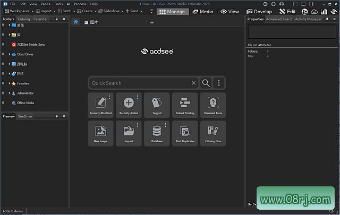Viewport: 340px width, 215px height.
Task: Switch to the Catalog tab
Action: [24, 19]
